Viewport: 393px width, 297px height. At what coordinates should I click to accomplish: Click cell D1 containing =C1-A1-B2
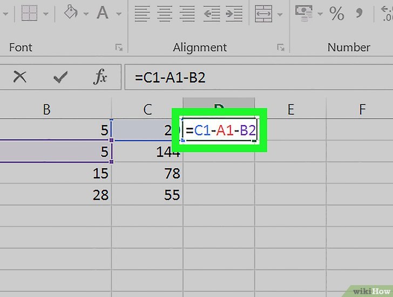[x=219, y=130]
